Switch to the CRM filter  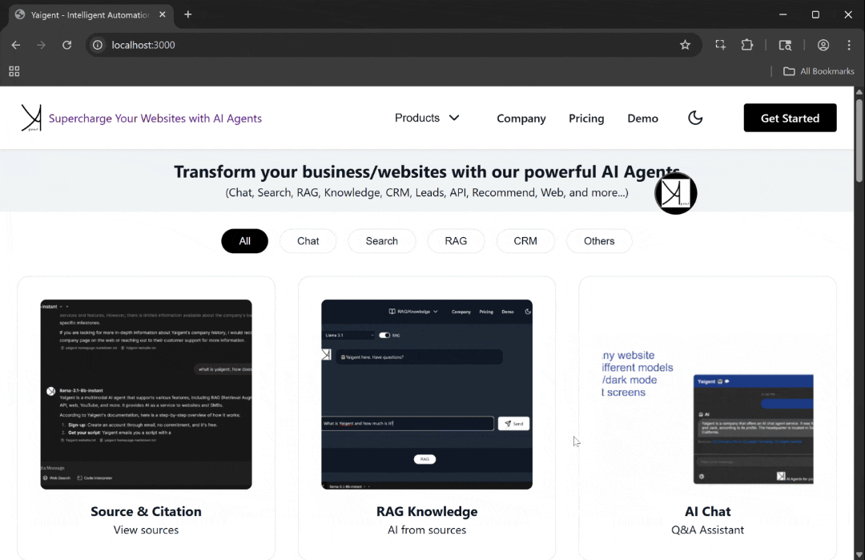click(525, 241)
